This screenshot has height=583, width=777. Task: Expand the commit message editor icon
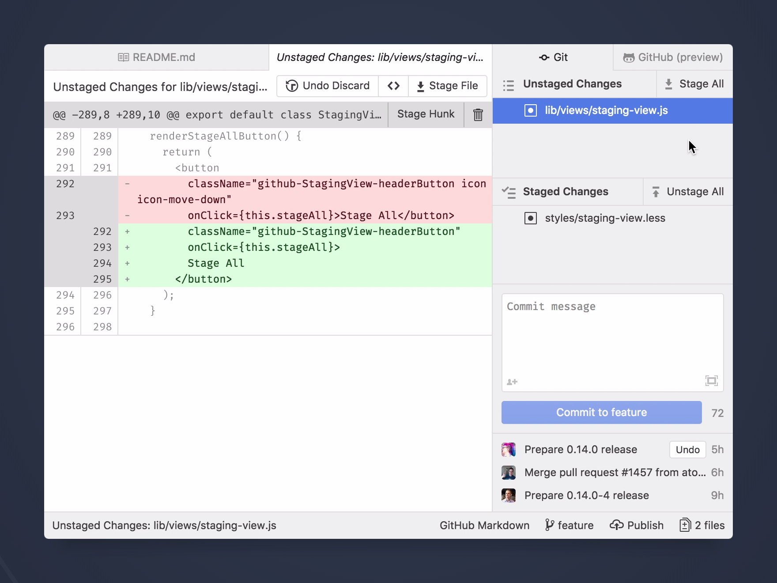pos(712,381)
